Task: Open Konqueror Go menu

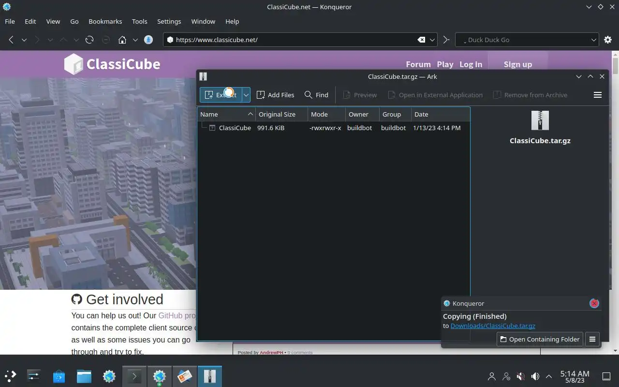Action: pos(74,21)
